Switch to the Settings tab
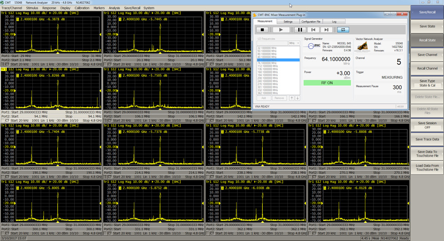 [x=288, y=21]
